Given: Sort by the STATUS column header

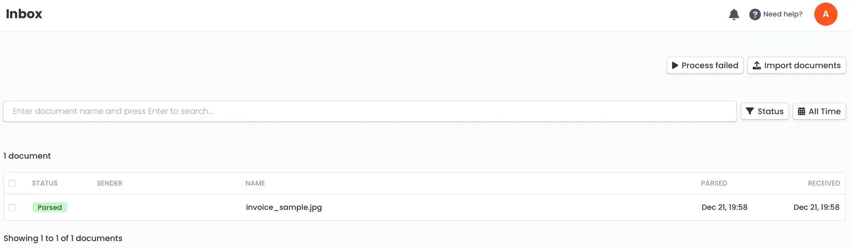Looking at the screenshot, I should tap(45, 183).
